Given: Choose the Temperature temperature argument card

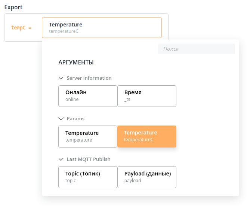Looking at the screenshot, I should pyautogui.click(x=88, y=137).
